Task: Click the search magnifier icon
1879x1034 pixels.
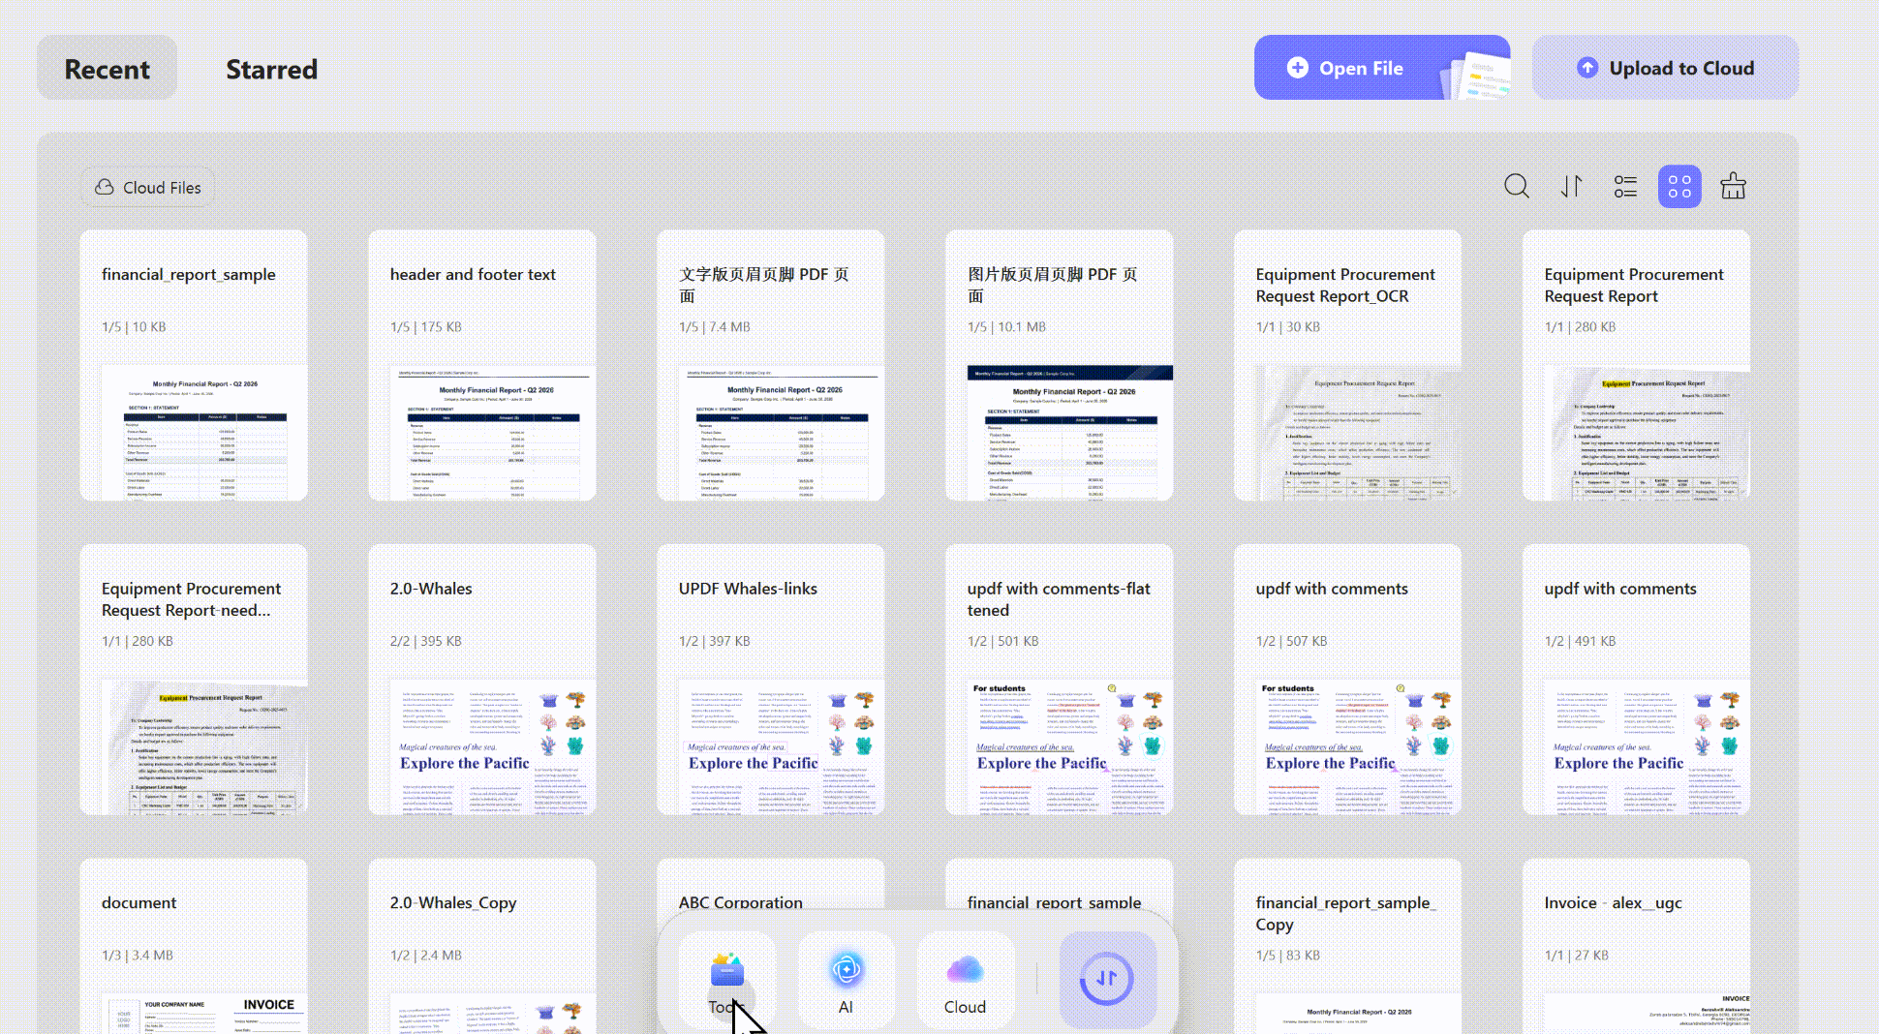Action: (x=1517, y=186)
